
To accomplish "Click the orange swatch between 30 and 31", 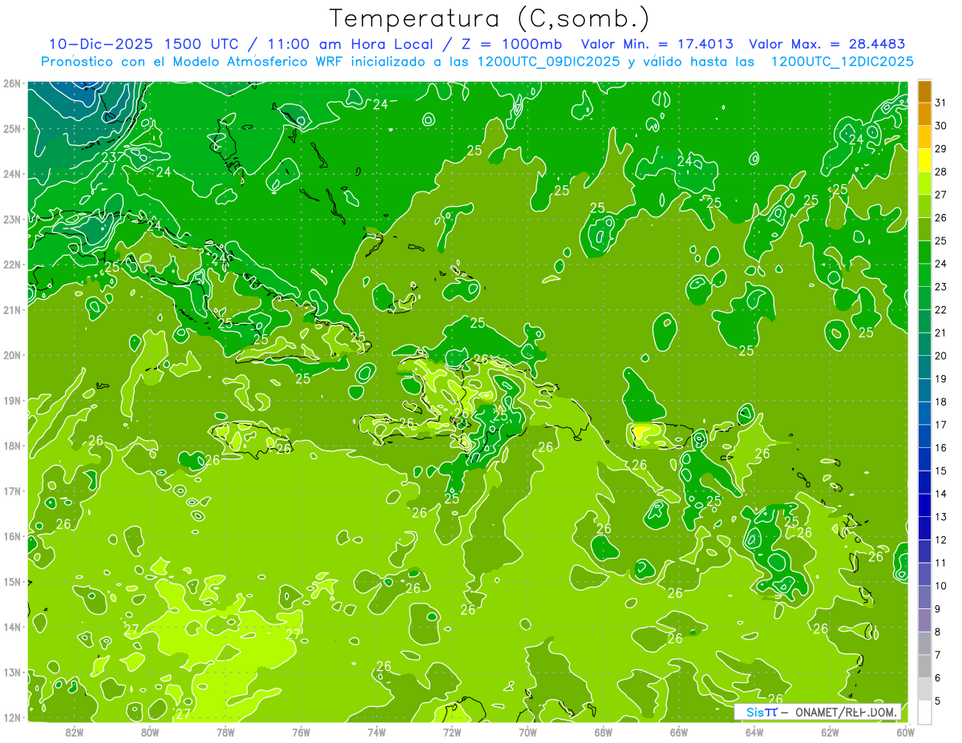I will (x=924, y=115).
